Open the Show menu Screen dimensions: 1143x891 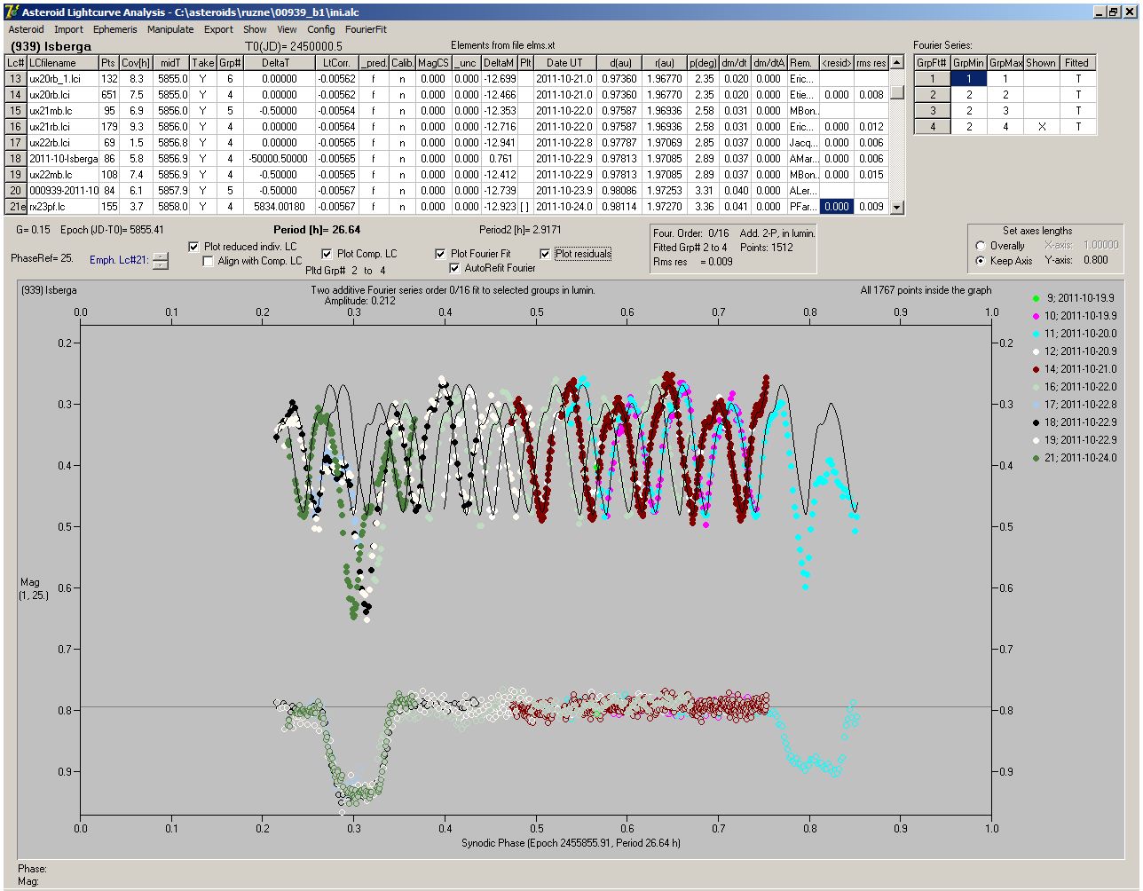click(x=255, y=29)
